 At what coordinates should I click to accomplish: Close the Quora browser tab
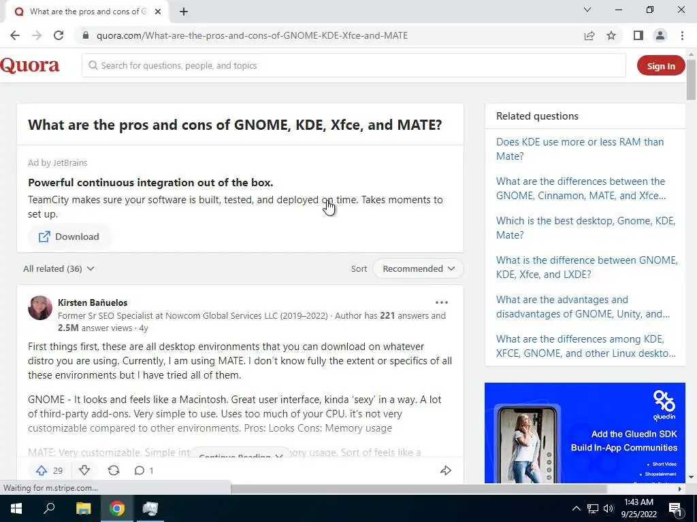click(158, 12)
